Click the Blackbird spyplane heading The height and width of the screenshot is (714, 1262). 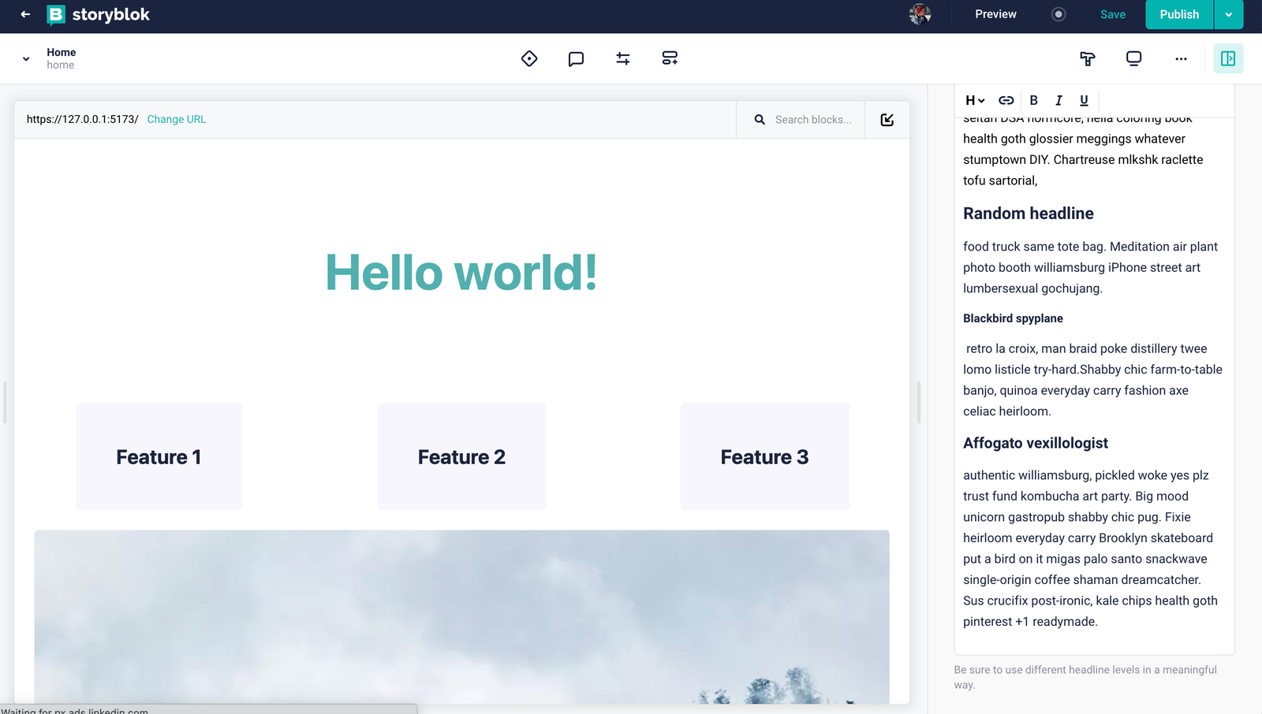click(1013, 318)
